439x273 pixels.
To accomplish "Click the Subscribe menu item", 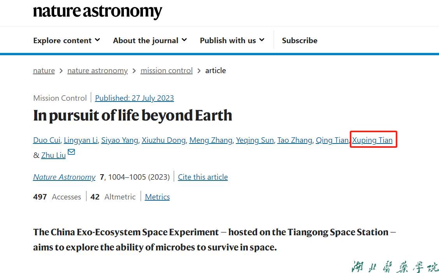I will pyautogui.click(x=300, y=40).
